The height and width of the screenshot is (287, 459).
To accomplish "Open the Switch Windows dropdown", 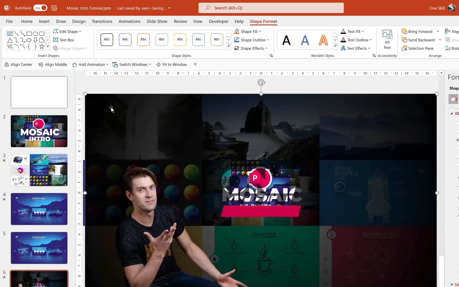I will point(132,65).
